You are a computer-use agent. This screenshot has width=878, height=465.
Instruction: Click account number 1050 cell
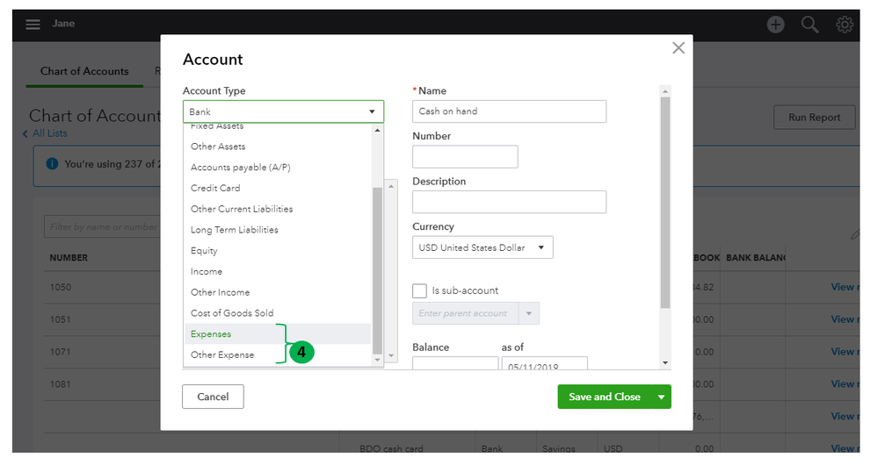point(61,287)
